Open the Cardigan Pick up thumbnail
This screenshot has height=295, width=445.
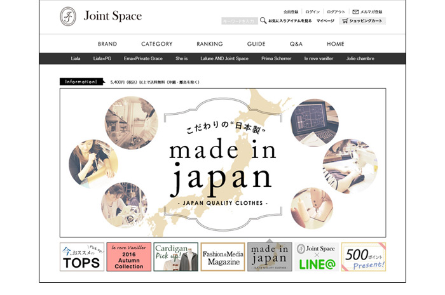[x=176, y=257]
